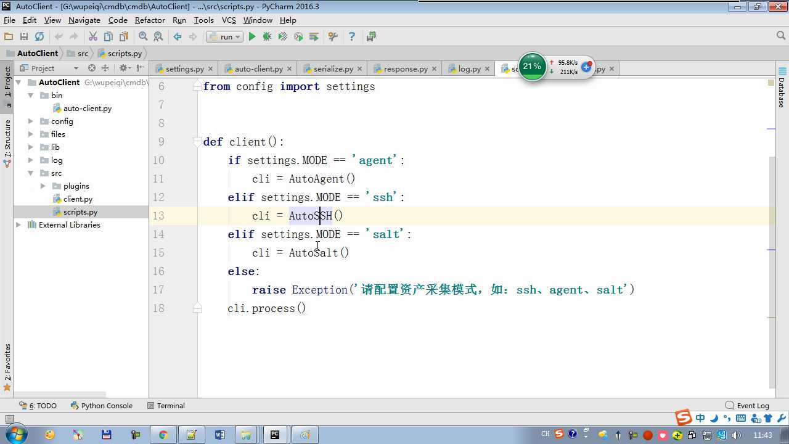
Task: Click the src breadcrumb
Action: point(77,54)
